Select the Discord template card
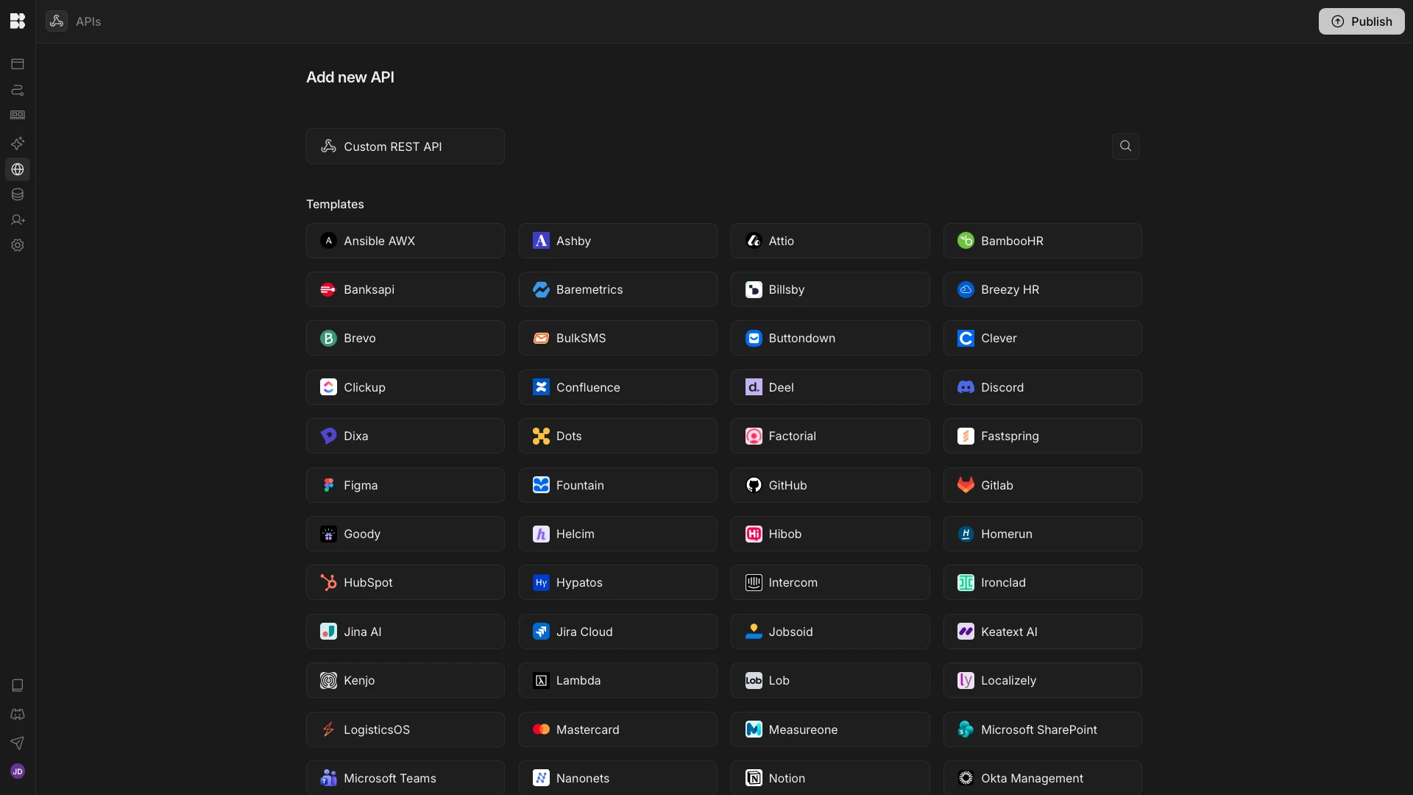The width and height of the screenshot is (1413, 795). coord(1041,387)
